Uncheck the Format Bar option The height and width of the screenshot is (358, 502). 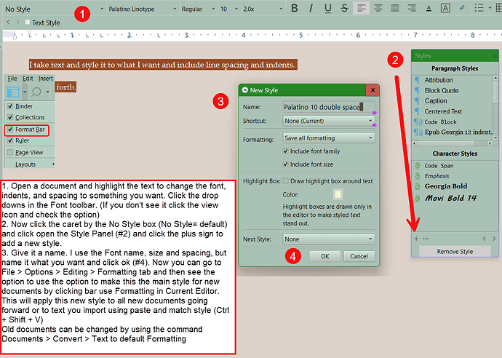(x=10, y=129)
